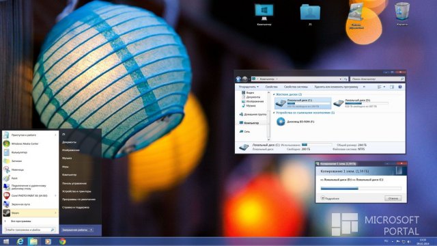Click Свойства in Explorer toolbar
This screenshot has width=437, height=246.
click(x=271, y=87)
